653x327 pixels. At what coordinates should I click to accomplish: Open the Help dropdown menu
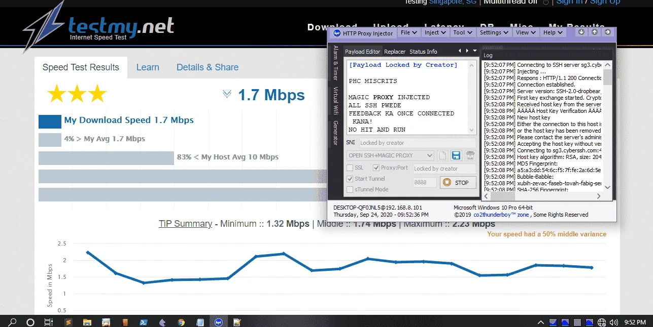(x=553, y=32)
